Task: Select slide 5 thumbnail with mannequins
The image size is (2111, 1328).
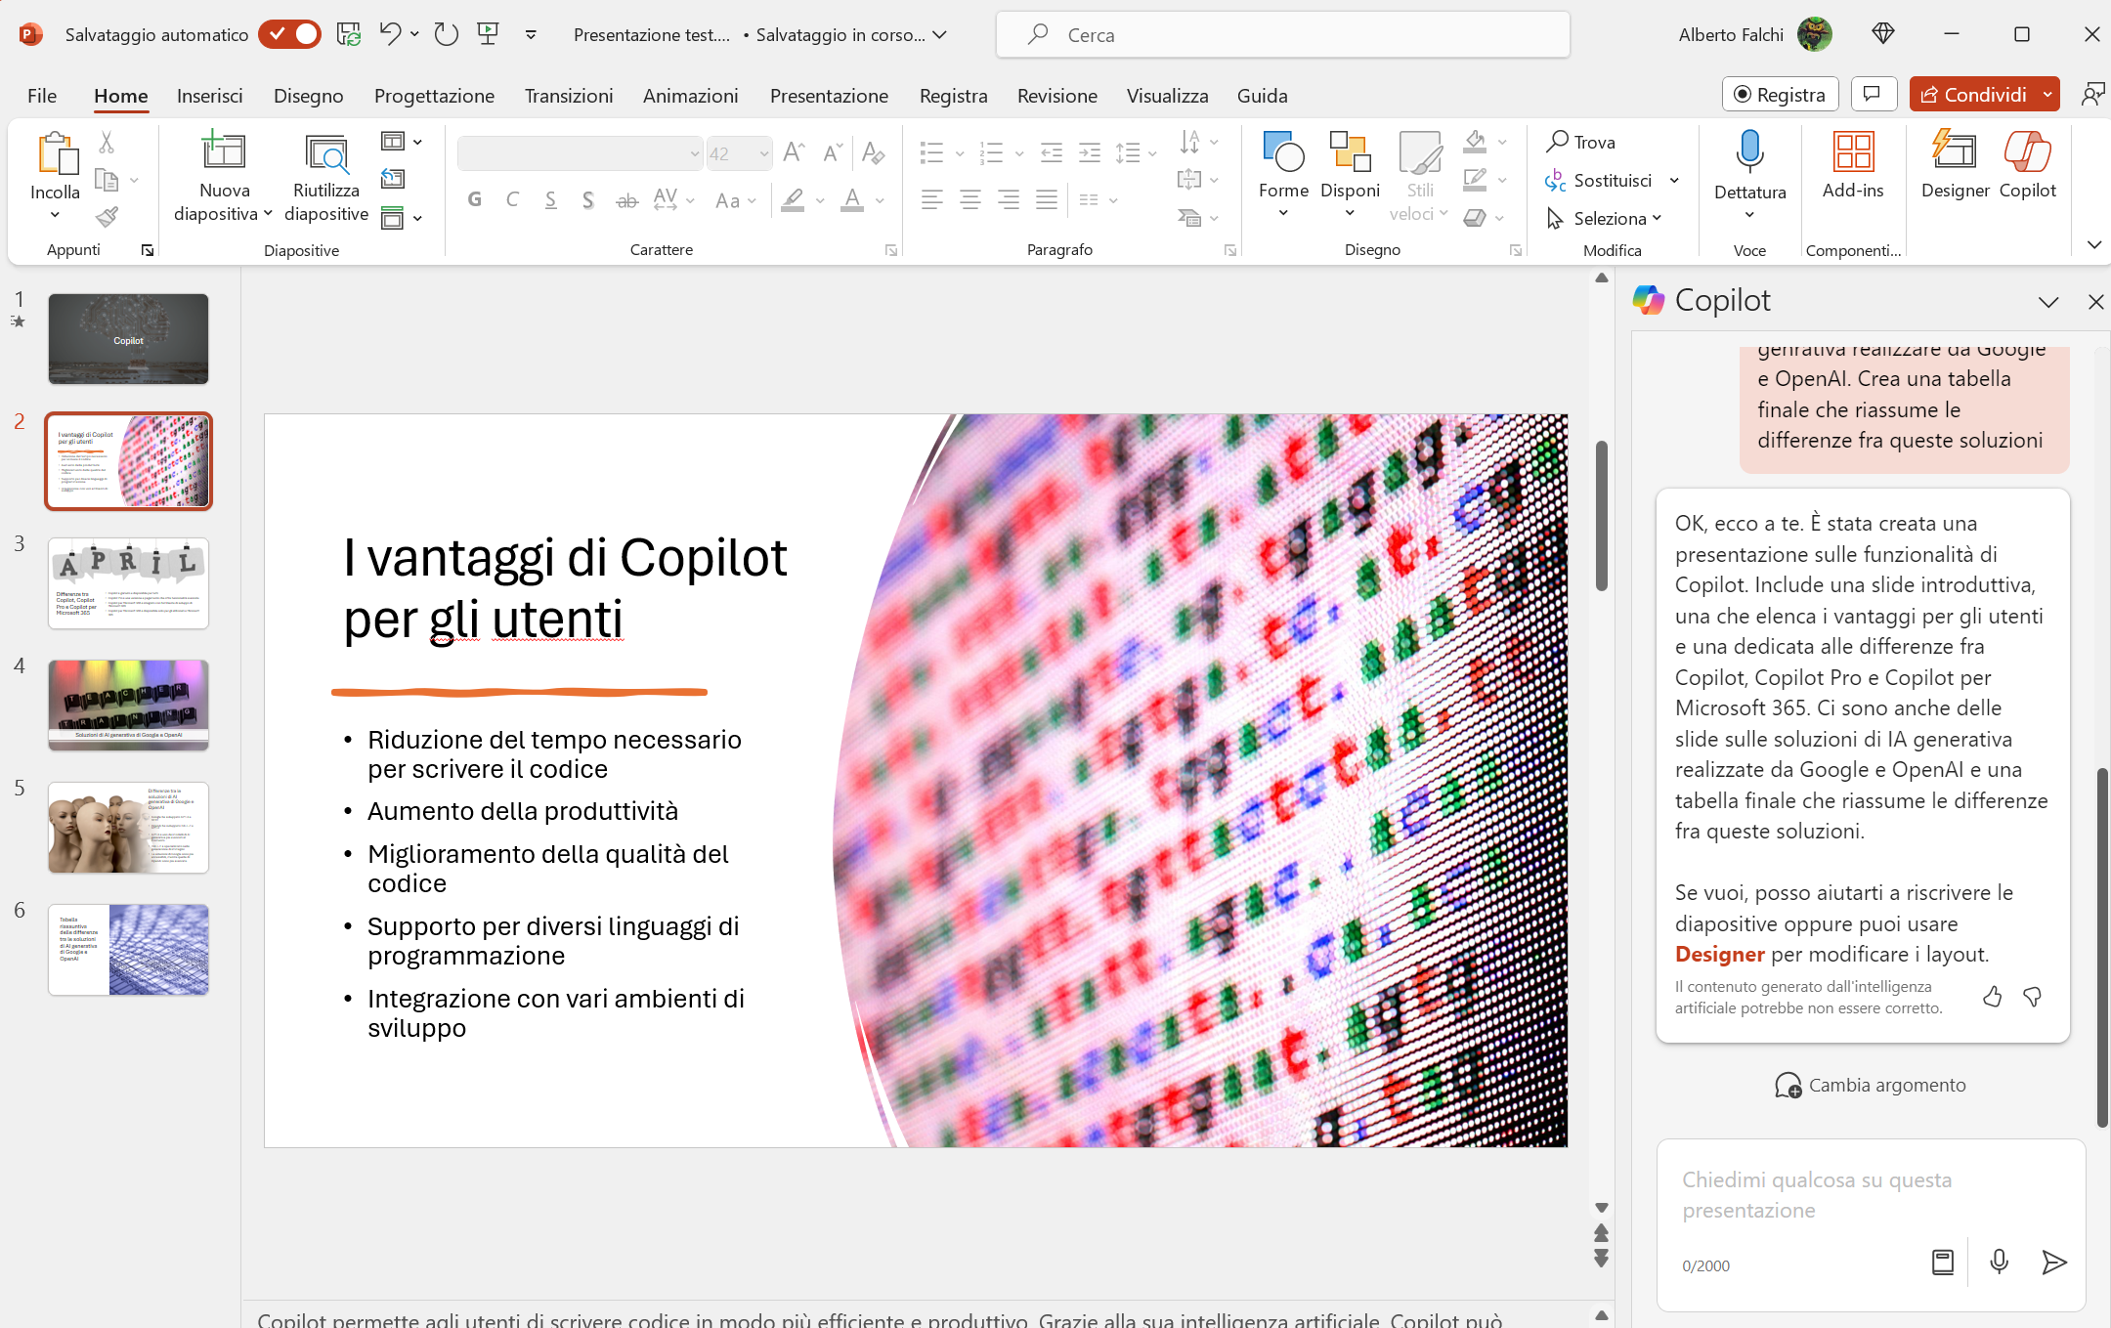Action: coord(128,828)
